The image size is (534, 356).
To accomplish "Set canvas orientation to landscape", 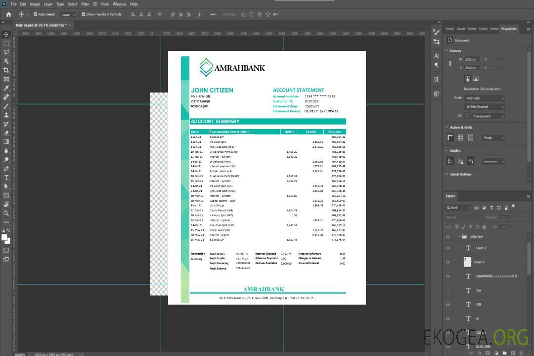I will tap(476, 79).
